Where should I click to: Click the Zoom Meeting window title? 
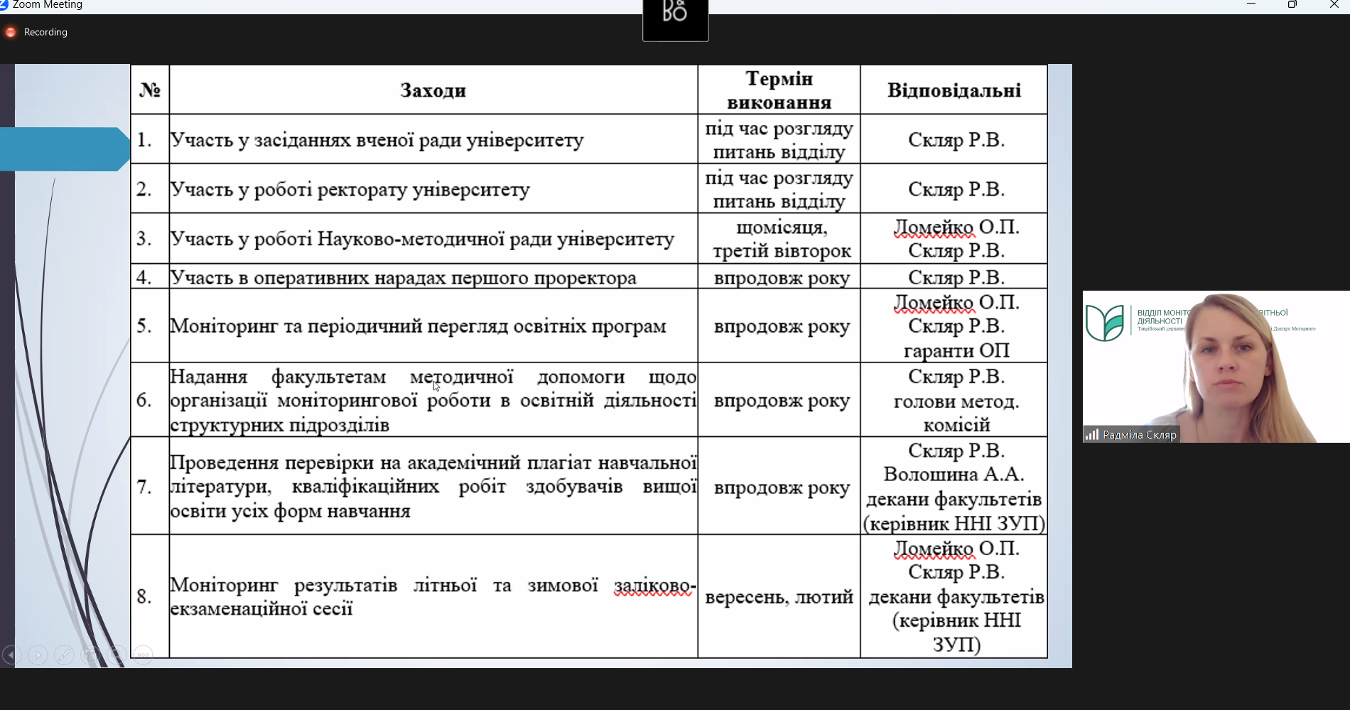(x=48, y=5)
